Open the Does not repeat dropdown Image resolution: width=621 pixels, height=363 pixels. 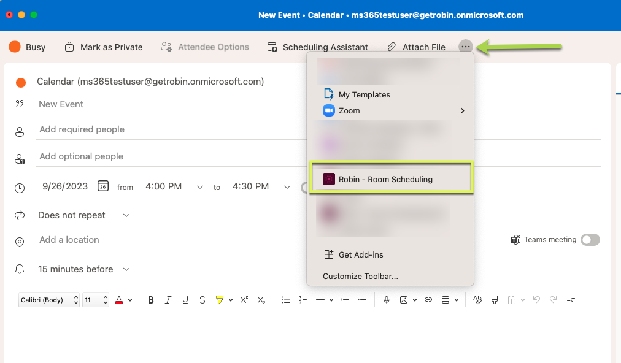click(84, 215)
